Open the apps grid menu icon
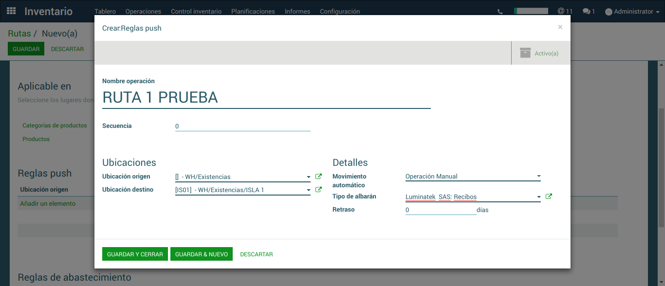This screenshot has width=665, height=286. click(11, 11)
